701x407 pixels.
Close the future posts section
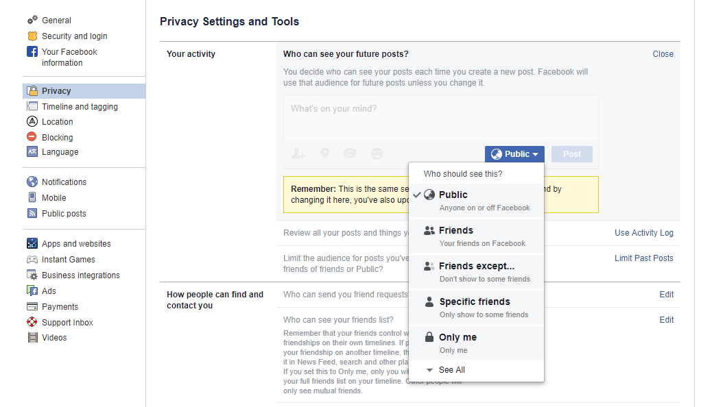click(663, 54)
